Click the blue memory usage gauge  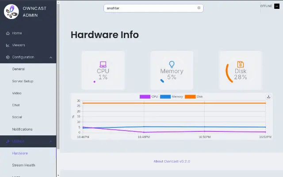[x=162, y=81]
